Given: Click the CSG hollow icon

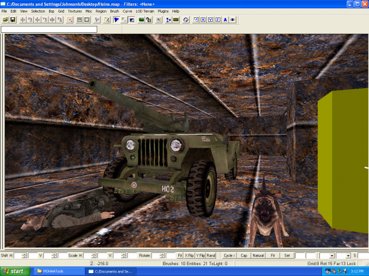Looking at the screenshot, I should pyautogui.click(x=80, y=20).
